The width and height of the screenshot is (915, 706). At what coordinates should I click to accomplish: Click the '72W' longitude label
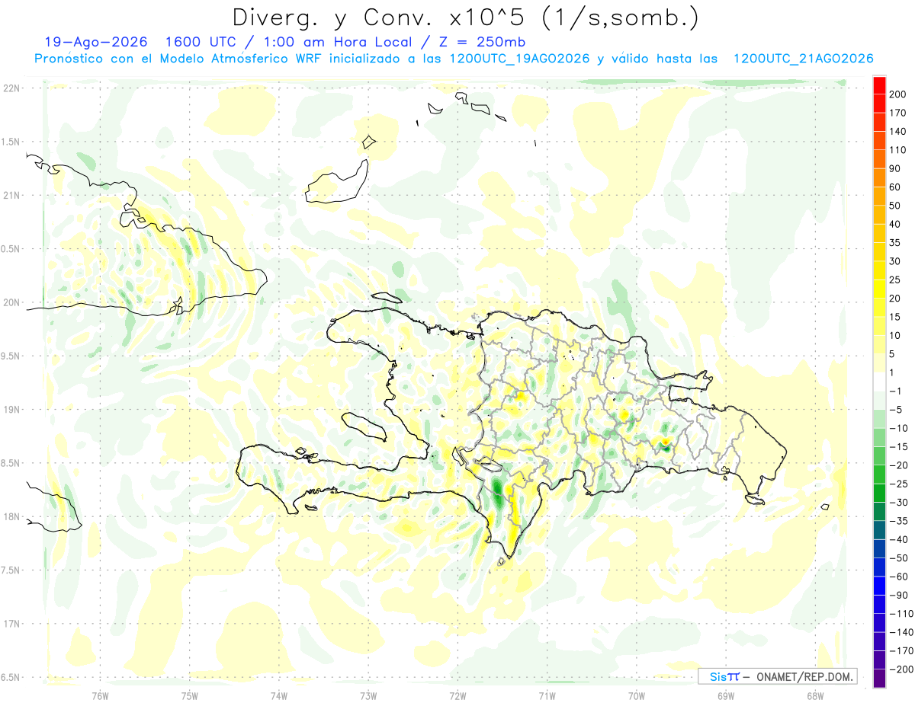point(457,695)
